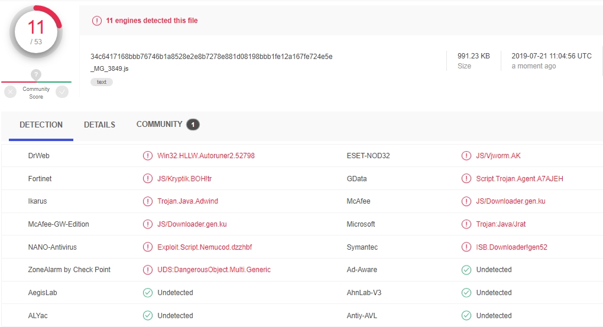Viewport: 603px width, 327px height.
Task: Click the community score downvote X icon
Action: click(10, 92)
